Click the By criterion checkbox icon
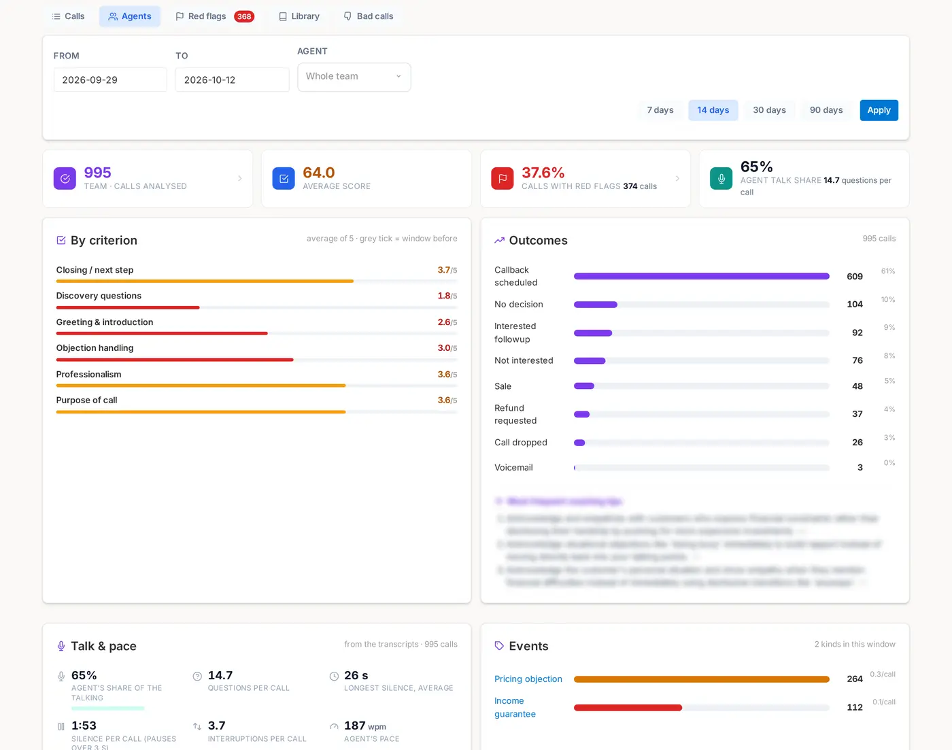952x750 pixels. pos(61,240)
